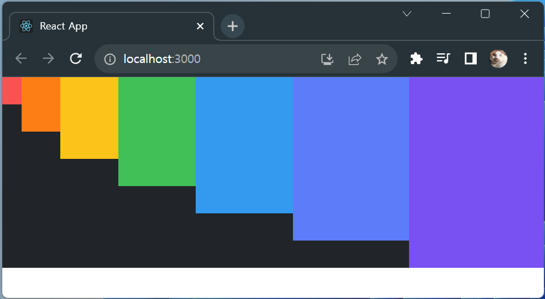Image resolution: width=545 pixels, height=299 pixels.
Task: Share this page icon
Action: tap(354, 59)
